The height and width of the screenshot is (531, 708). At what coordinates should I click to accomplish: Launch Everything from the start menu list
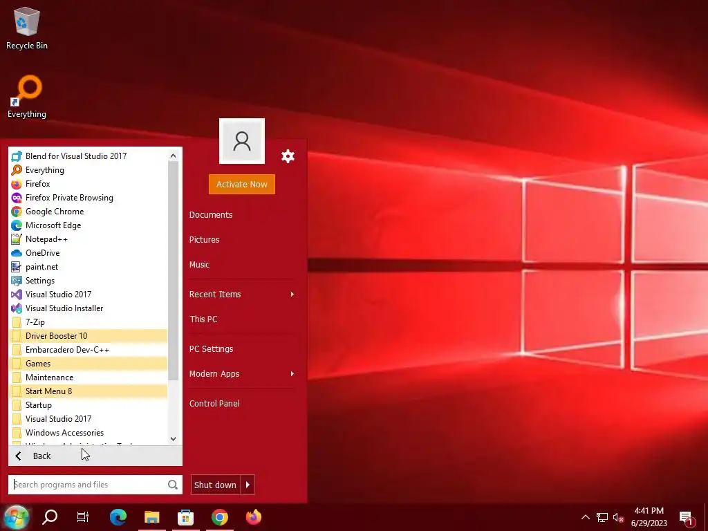pyautogui.click(x=88, y=170)
